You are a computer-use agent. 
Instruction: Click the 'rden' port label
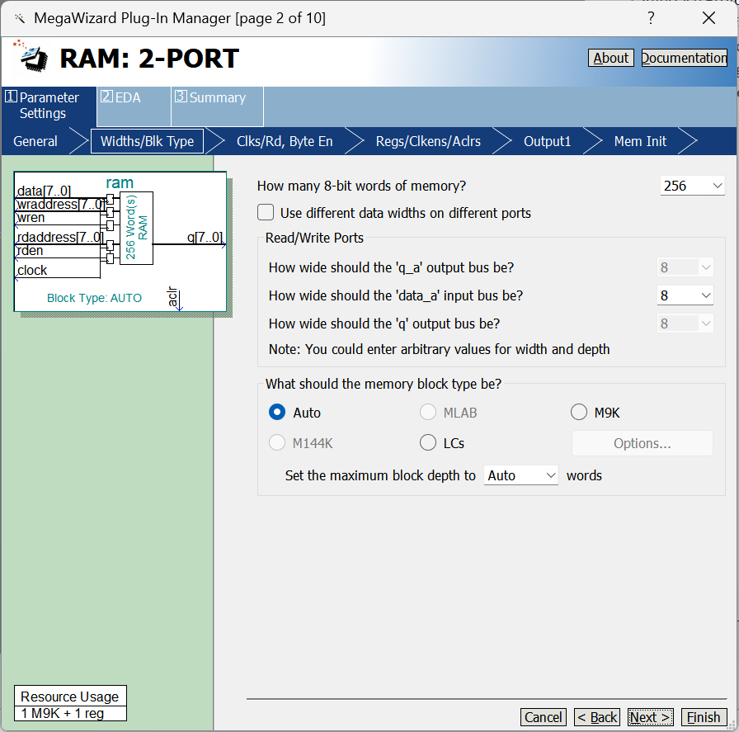31,250
